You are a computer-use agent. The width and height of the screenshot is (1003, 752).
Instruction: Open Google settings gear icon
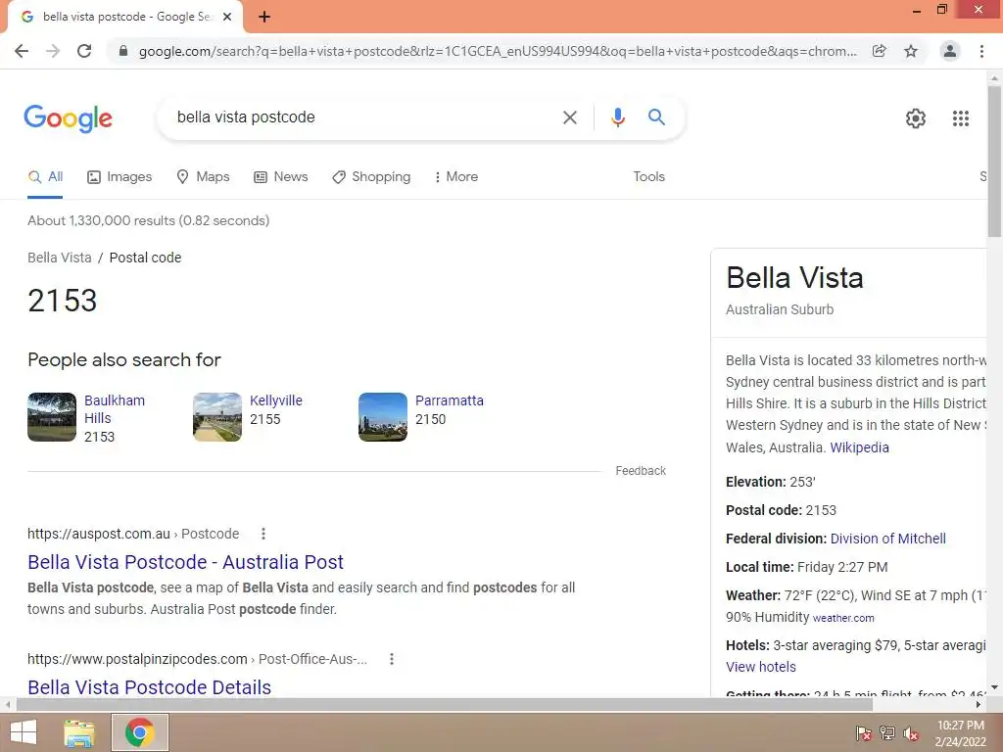(x=916, y=118)
